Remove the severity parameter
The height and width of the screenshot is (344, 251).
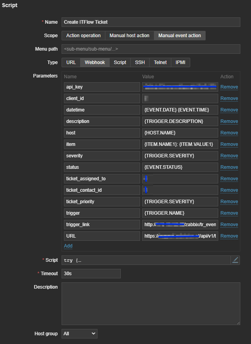(229, 156)
